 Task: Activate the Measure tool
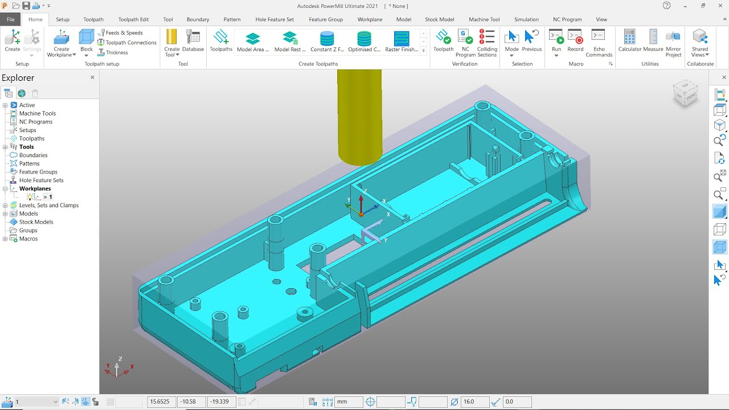(653, 41)
